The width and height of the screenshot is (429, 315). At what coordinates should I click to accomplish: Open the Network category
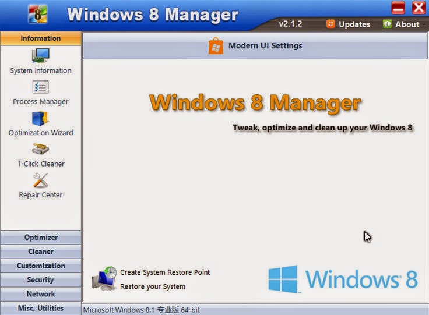coord(41,294)
